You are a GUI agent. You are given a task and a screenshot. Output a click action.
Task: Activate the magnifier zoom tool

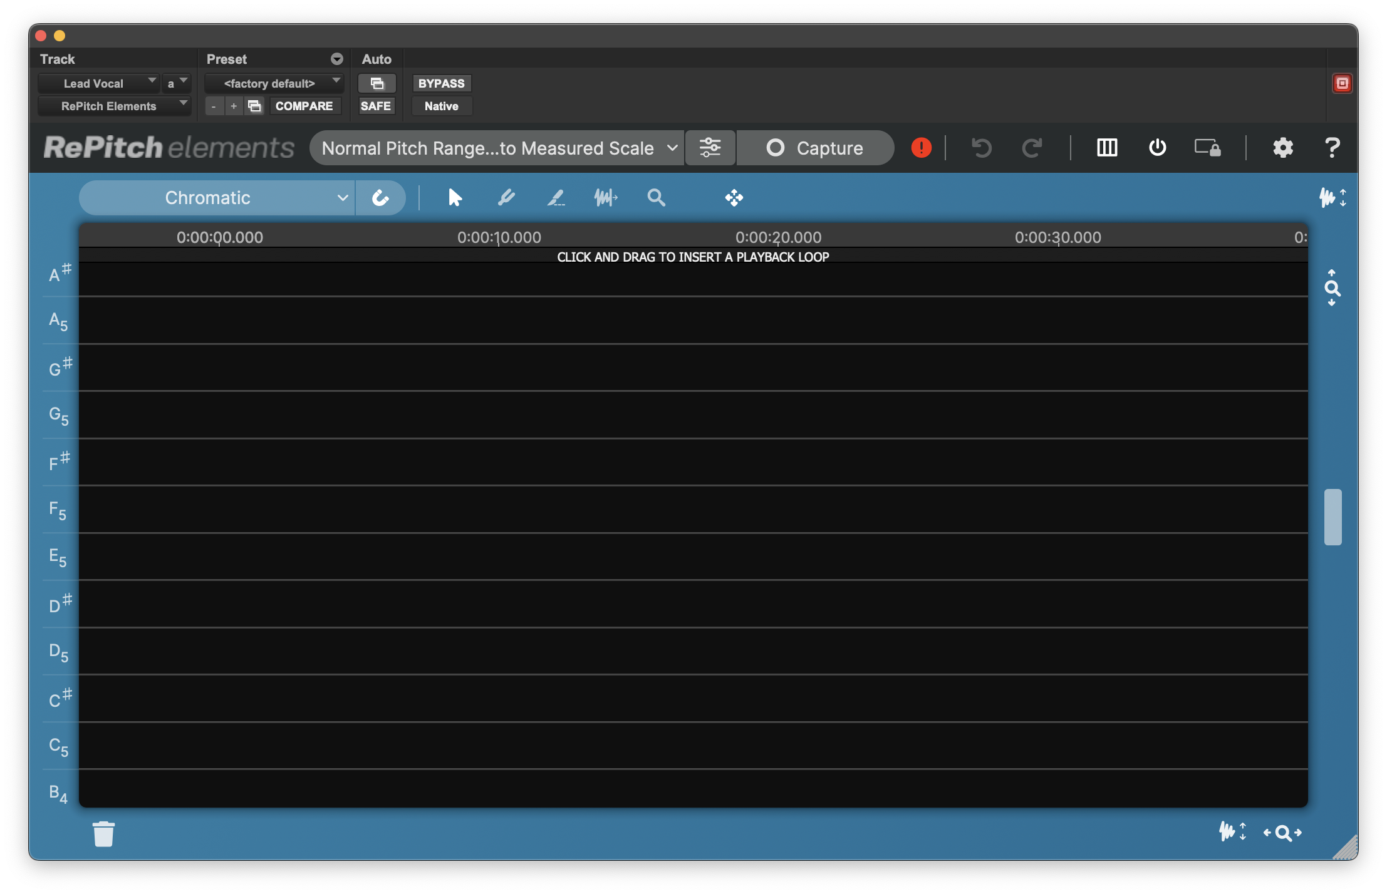pyautogui.click(x=656, y=198)
